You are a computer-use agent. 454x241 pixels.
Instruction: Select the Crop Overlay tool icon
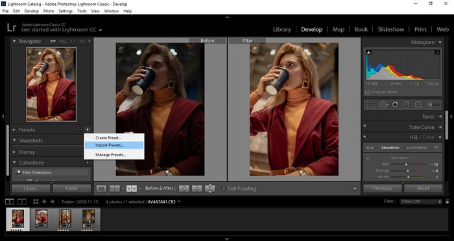[370, 105]
